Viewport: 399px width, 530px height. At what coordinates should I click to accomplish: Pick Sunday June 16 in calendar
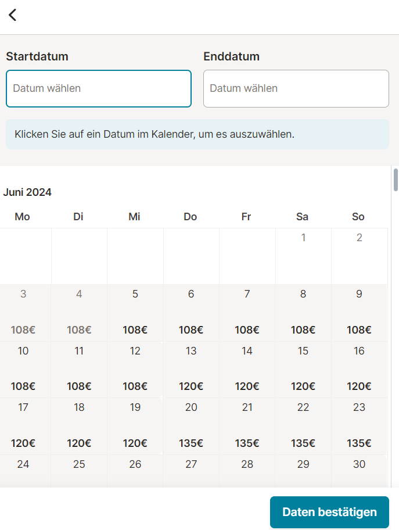359,370
